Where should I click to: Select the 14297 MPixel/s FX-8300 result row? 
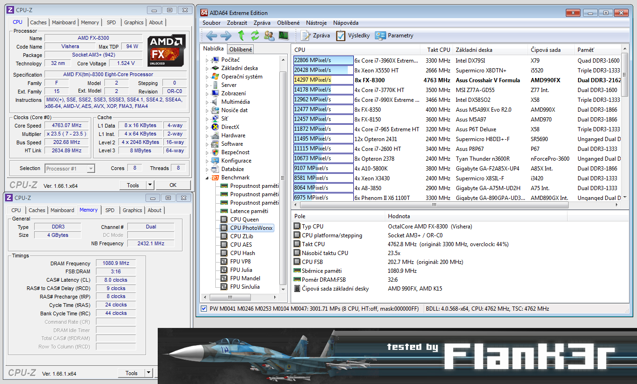(x=457, y=80)
